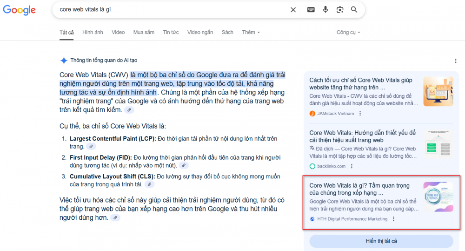The image size is (465, 251).
Task: Switch to the Hình ảnh tab
Action: pyautogui.click(x=93, y=33)
